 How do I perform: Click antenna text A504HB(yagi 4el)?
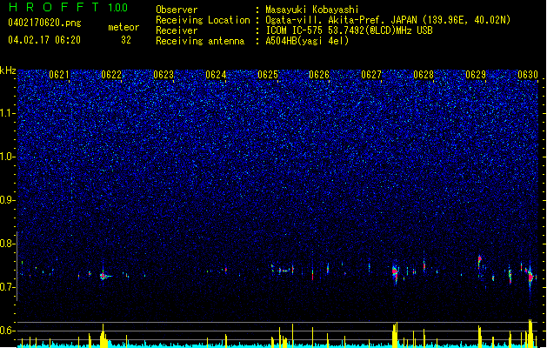[307, 41]
